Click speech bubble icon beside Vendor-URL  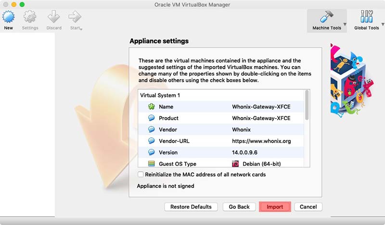[152, 141]
